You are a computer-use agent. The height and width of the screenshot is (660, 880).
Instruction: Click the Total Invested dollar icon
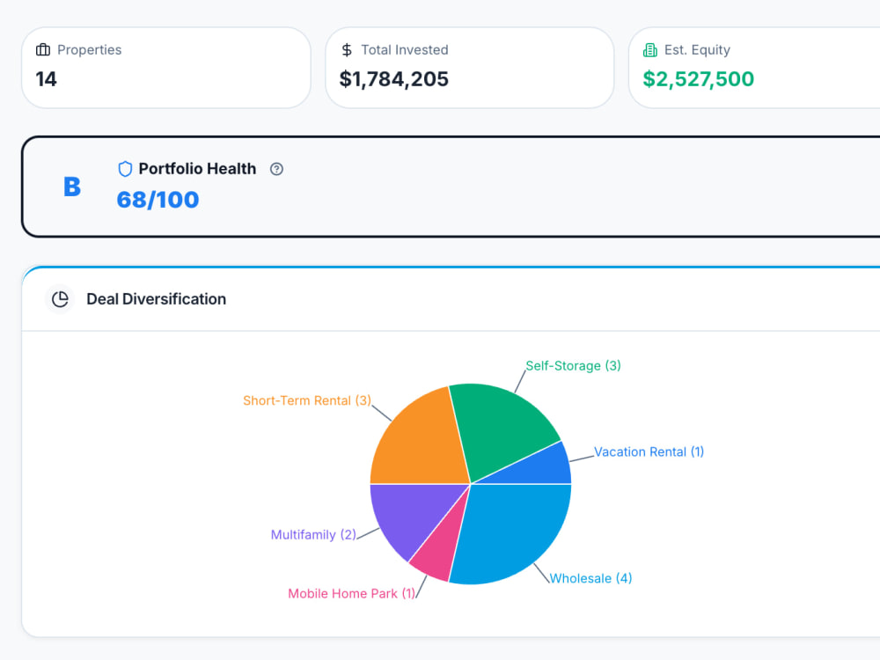click(347, 50)
